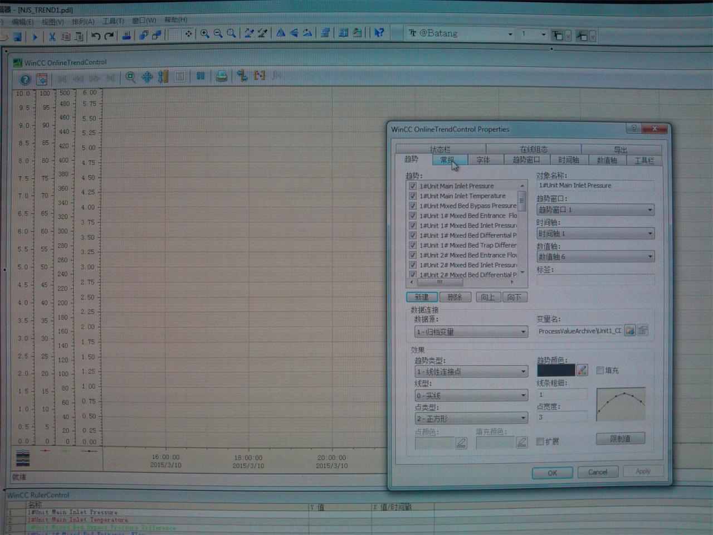The width and height of the screenshot is (713, 535).
Task: Click the move trend area crosshair icon
Action: click(x=147, y=77)
